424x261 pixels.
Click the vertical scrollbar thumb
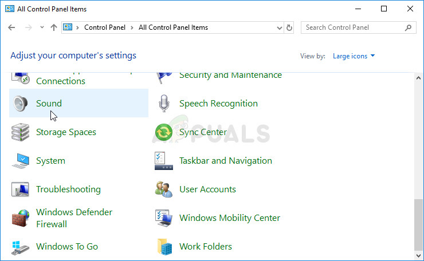(419, 226)
